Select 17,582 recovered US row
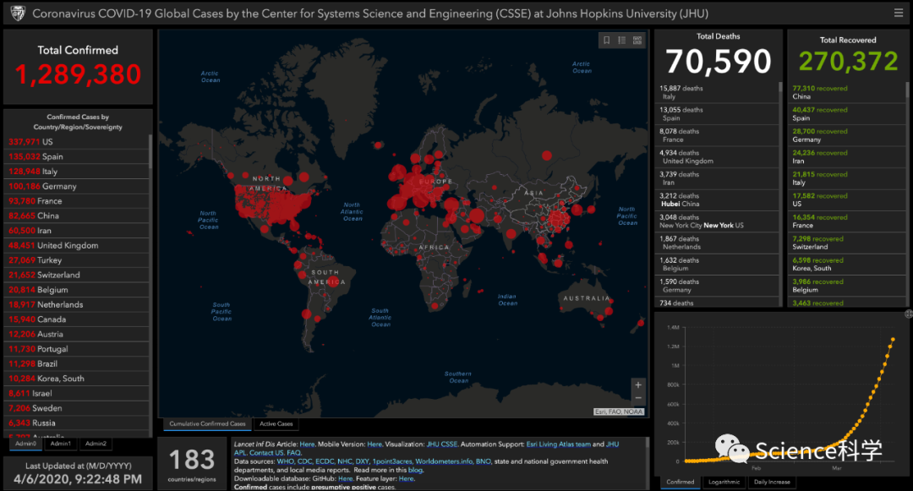913x491 pixels. pos(846,200)
